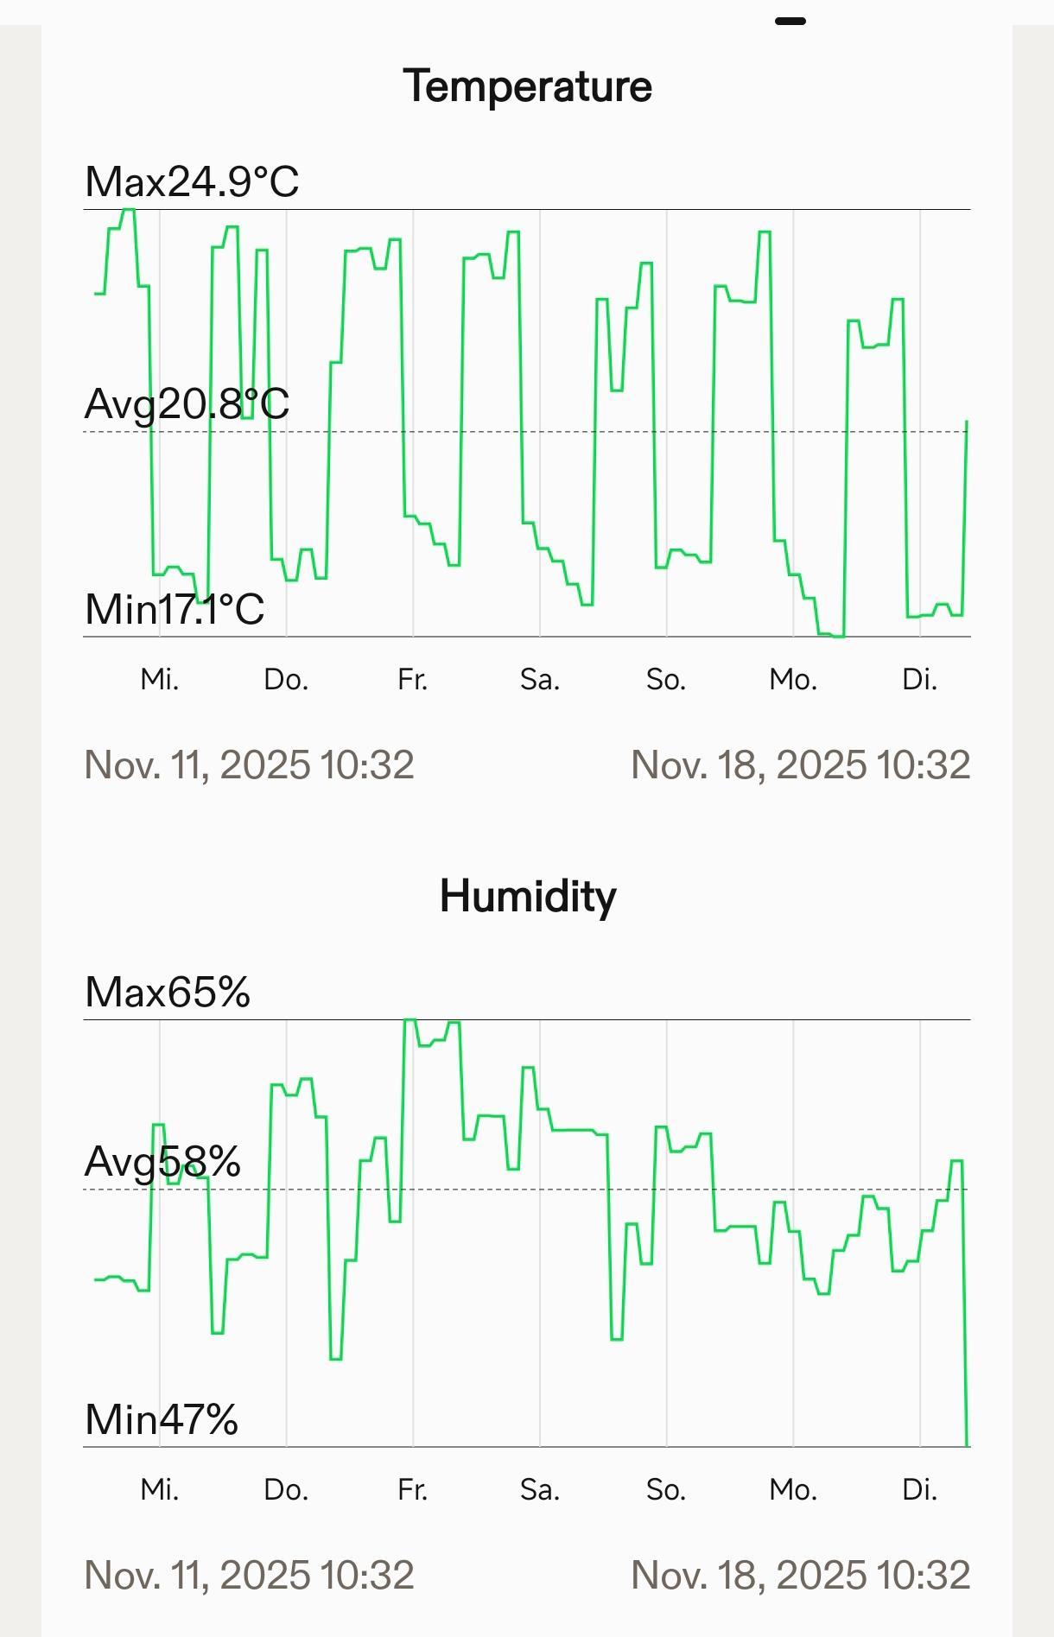Click the Temperature chart title
The image size is (1054, 1637).
[527, 86]
